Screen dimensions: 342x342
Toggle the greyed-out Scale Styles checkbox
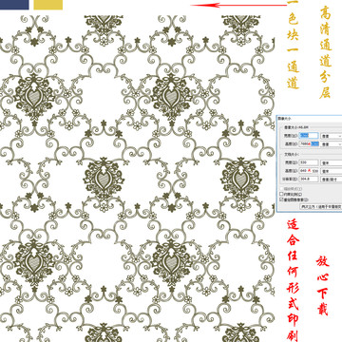click(281, 189)
